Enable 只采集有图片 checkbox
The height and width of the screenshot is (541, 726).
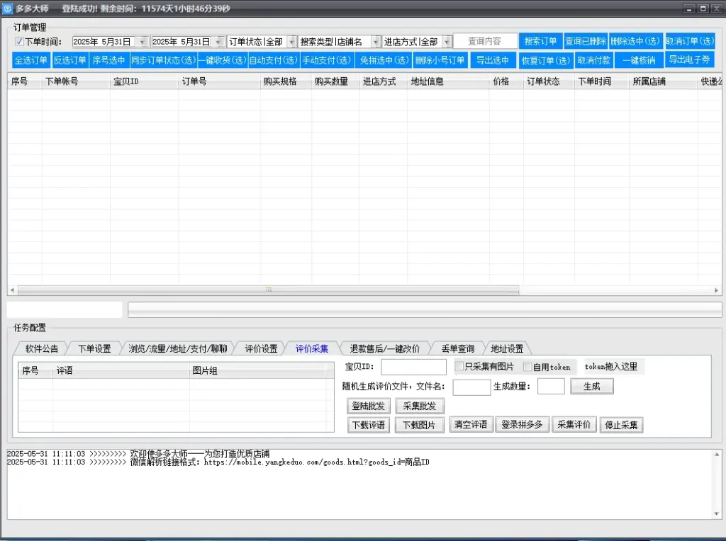coord(459,366)
